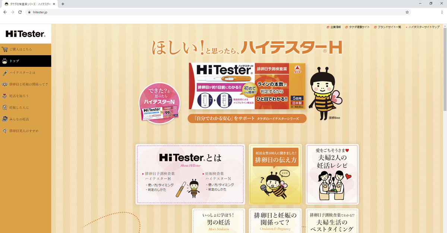Viewport: 447px width, 233px height.
Task: Open 妊娠した人に sidebar item
Action: pos(26,107)
